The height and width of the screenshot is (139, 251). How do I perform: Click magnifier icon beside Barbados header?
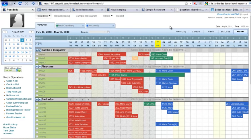point(40,99)
